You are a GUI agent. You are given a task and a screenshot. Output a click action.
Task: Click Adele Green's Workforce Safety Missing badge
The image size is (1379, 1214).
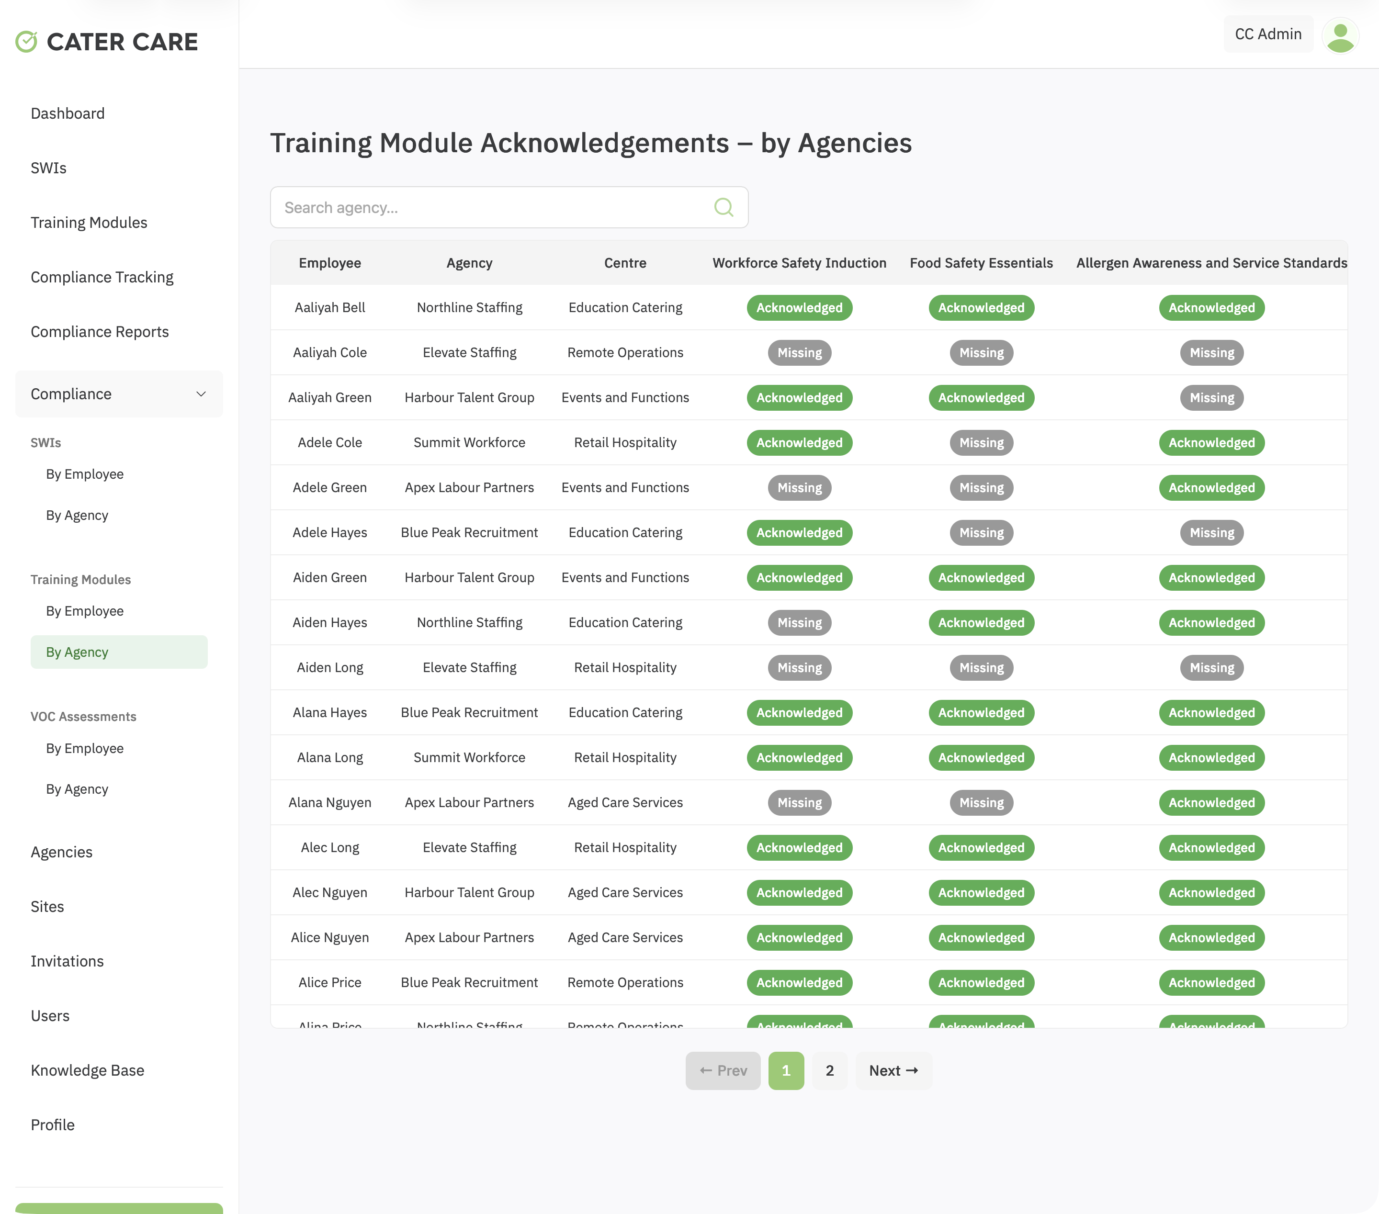(800, 488)
